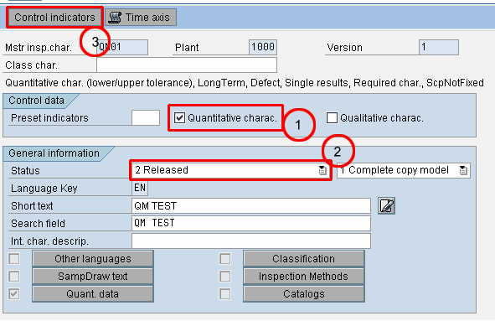The width and height of the screenshot is (495, 321).
Task: Focus the Int. char. descrip. field
Action: [251, 241]
